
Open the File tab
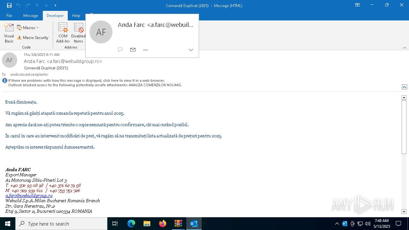tap(9, 16)
